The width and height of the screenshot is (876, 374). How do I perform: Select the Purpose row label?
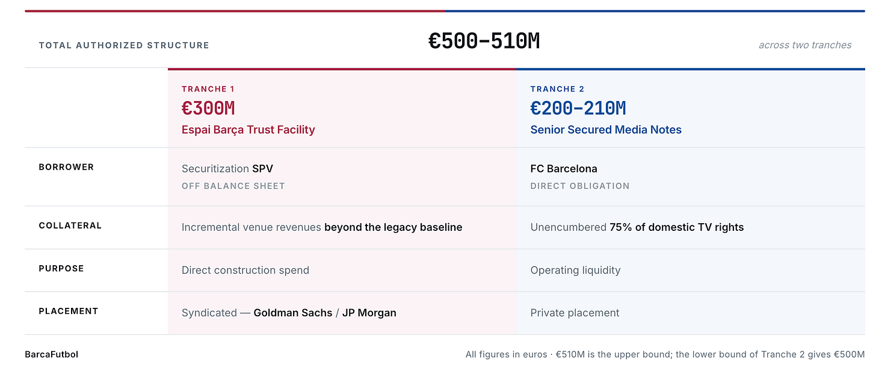point(61,268)
